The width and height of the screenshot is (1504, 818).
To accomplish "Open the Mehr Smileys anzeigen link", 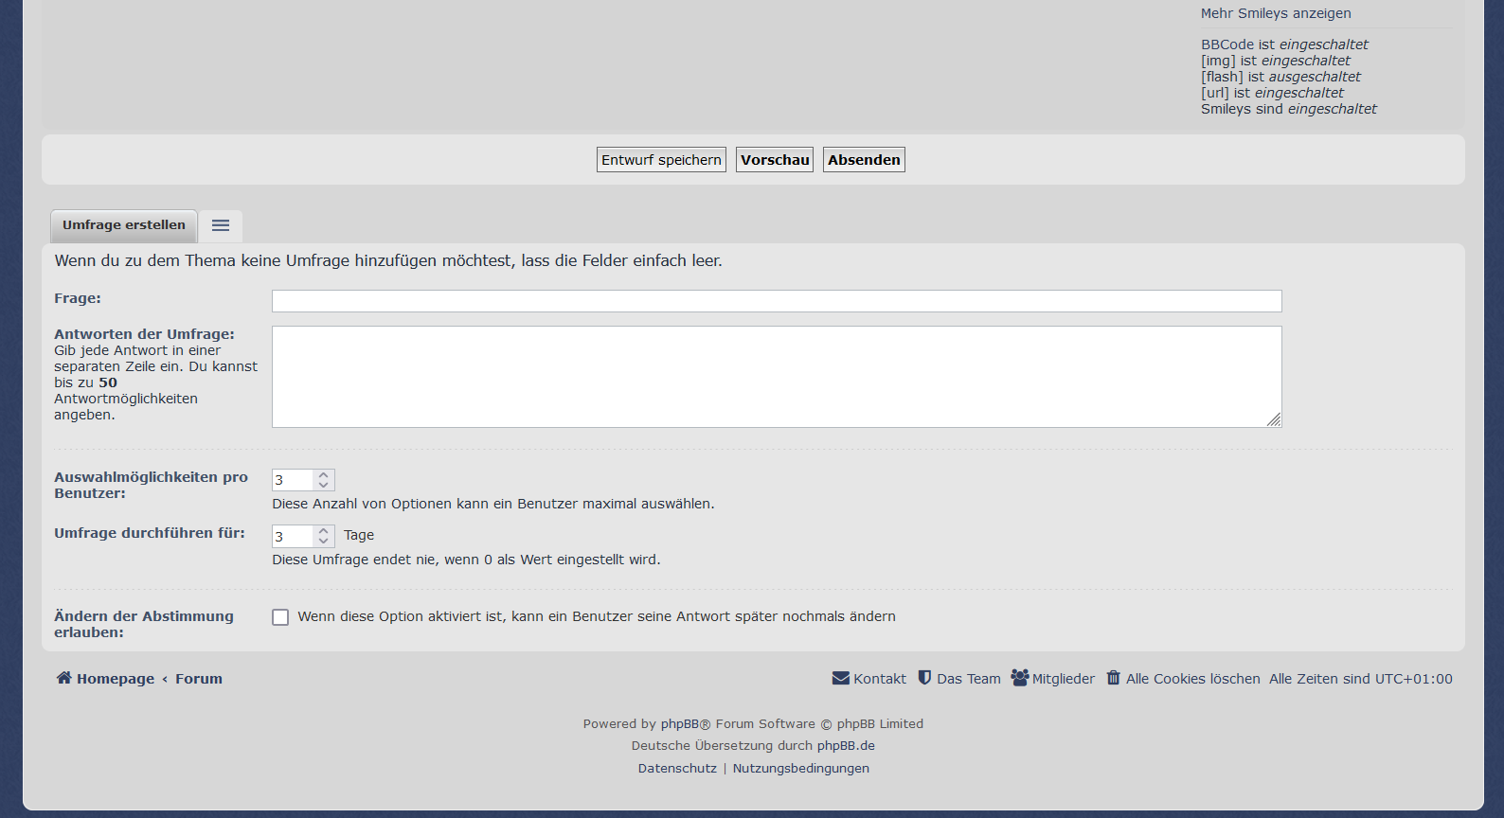I will (x=1276, y=13).
